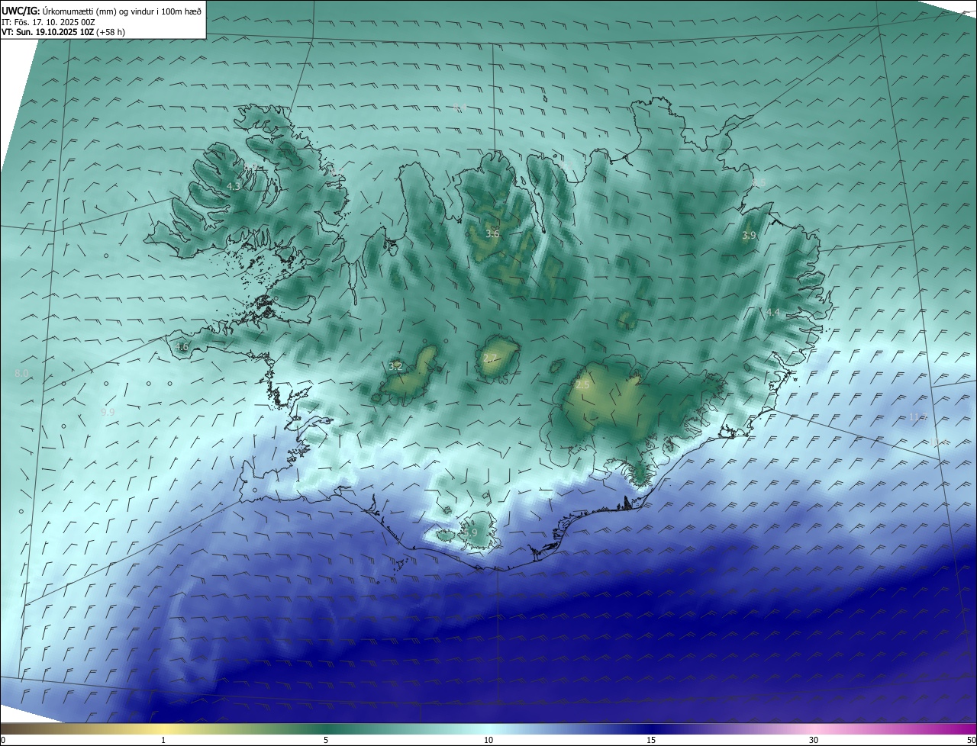Click the 10 tick on the color scale
The image size is (977, 746).
tap(488, 740)
